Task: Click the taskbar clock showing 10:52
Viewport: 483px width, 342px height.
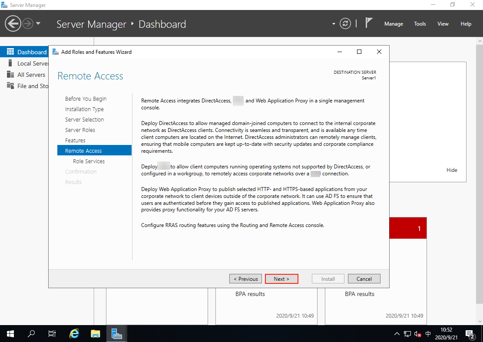Action: click(x=446, y=333)
